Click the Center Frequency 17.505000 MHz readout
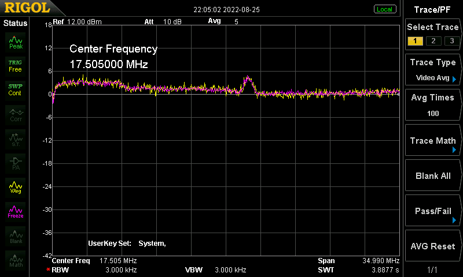 [x=113, y=56]
